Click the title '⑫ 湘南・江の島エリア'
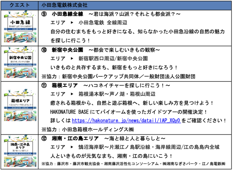The height and width of the screenshot is (171, 233). pyautogui.click(x=70, y=139)
